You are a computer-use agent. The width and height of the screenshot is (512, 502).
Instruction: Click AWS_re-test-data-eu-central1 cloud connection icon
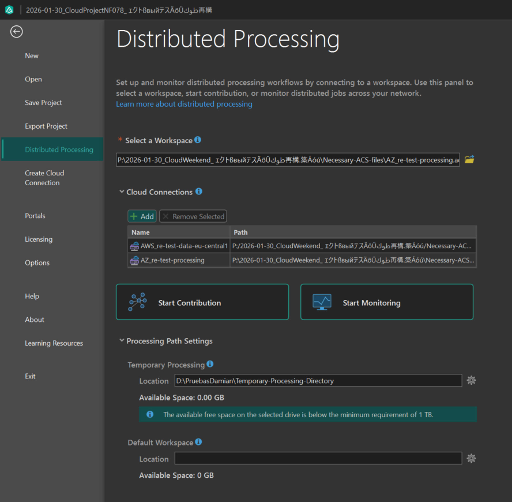134,246
